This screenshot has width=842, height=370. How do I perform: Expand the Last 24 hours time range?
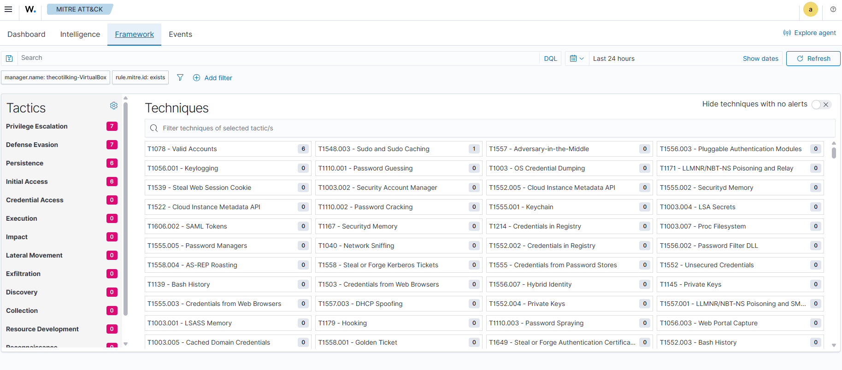tap(613, 59)
